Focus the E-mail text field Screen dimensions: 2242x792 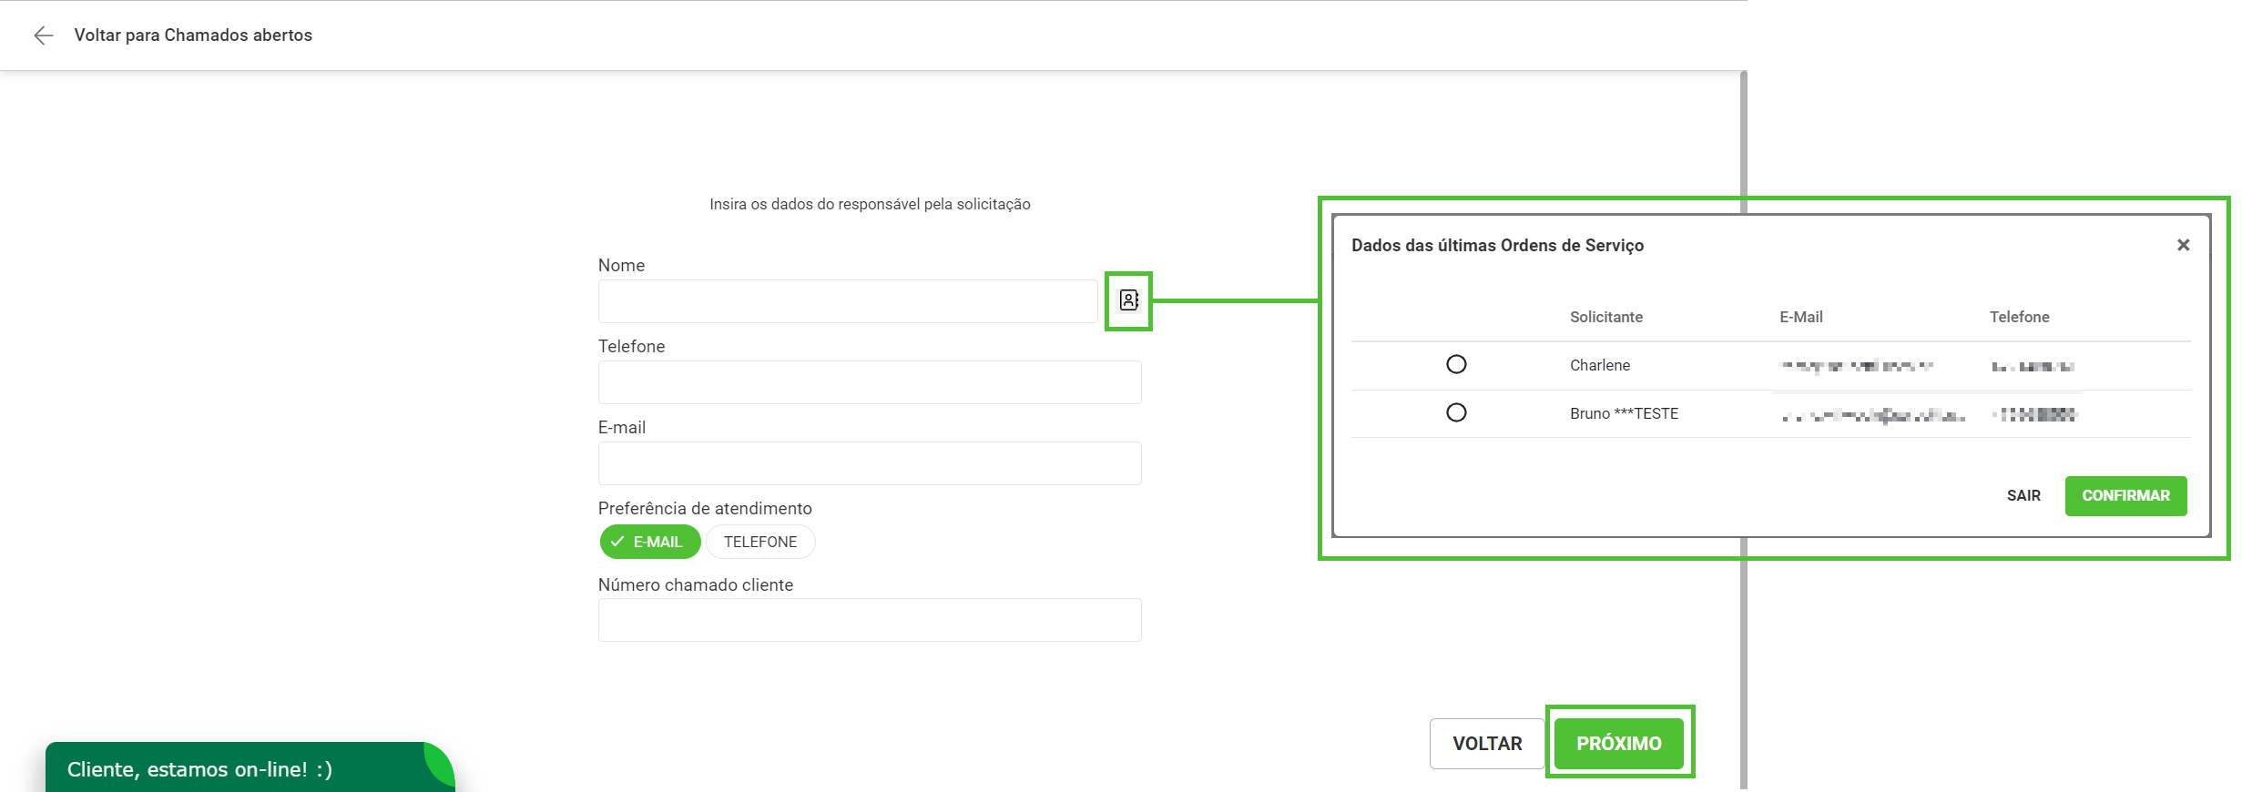(x=870, y=463)
